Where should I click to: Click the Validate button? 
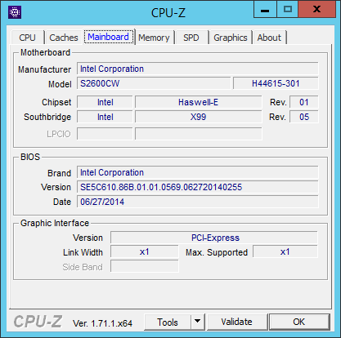[x=237, y=322]
